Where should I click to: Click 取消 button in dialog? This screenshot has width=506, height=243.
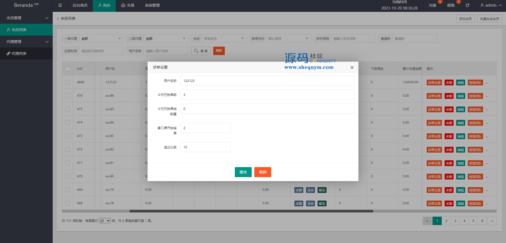coord(262,172)
